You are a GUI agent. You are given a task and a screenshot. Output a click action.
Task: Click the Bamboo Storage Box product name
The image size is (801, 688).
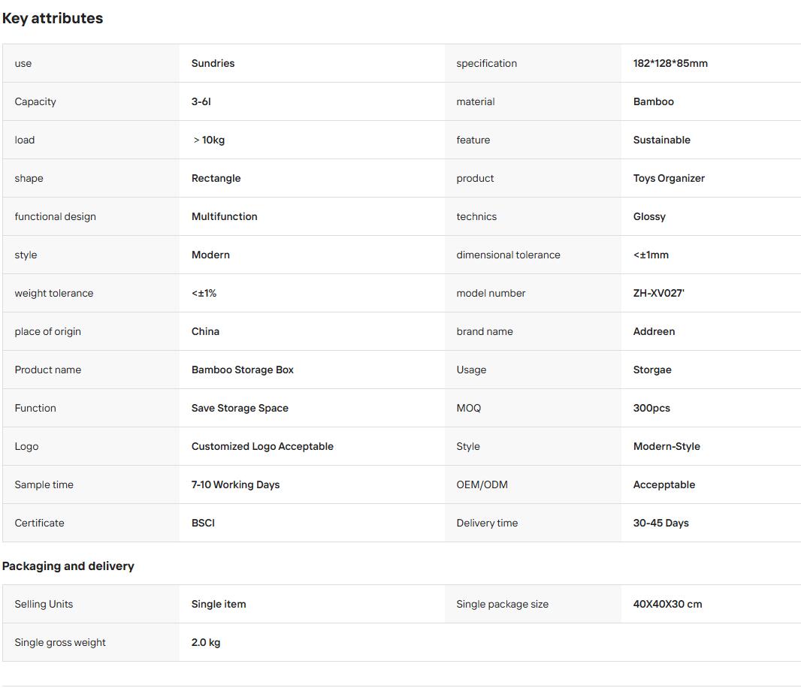pos(243,370)
